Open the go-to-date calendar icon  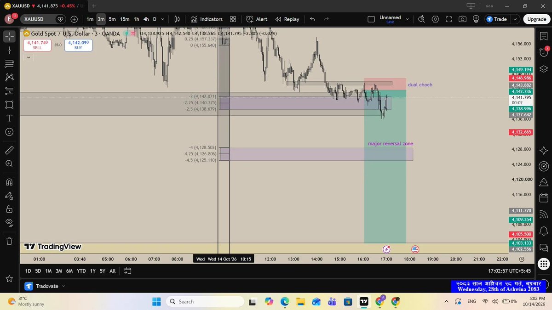[x=128, y=271]
